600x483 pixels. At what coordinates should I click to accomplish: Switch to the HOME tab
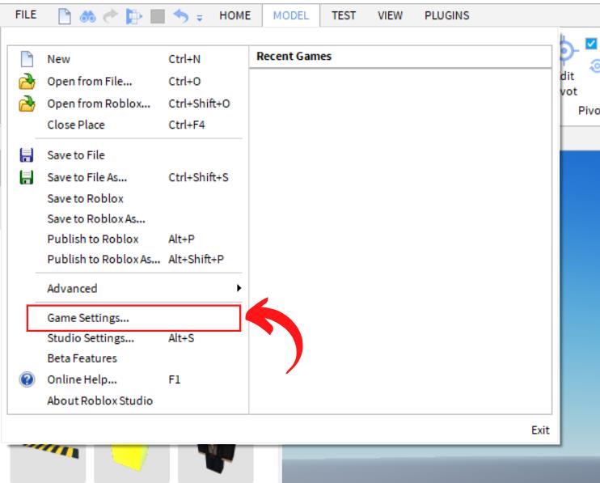tap(235, 15)
